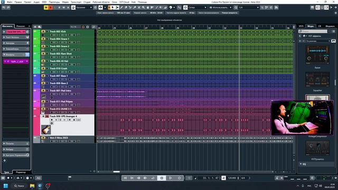Select the Line drawing tool
This screenshot has height=190, width=338.
157,7
